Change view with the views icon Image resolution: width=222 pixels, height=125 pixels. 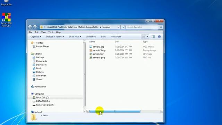point(143,37)
